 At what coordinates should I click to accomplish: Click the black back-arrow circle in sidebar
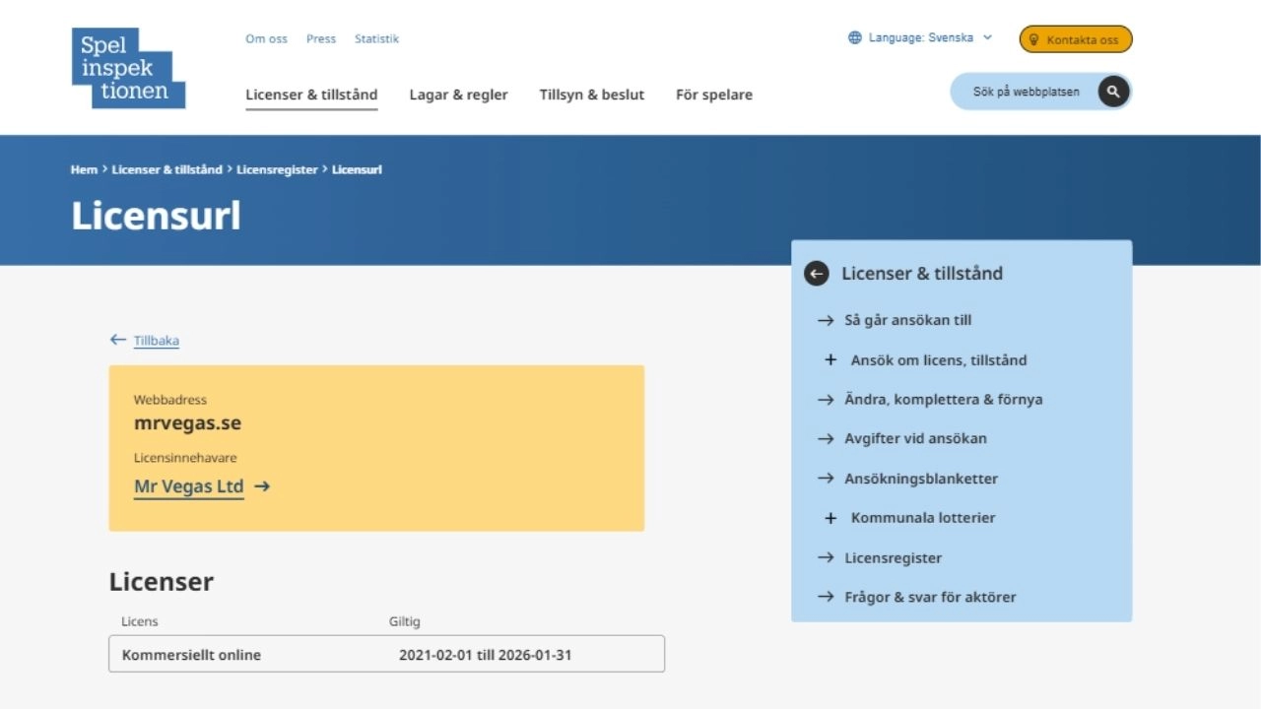816,274
